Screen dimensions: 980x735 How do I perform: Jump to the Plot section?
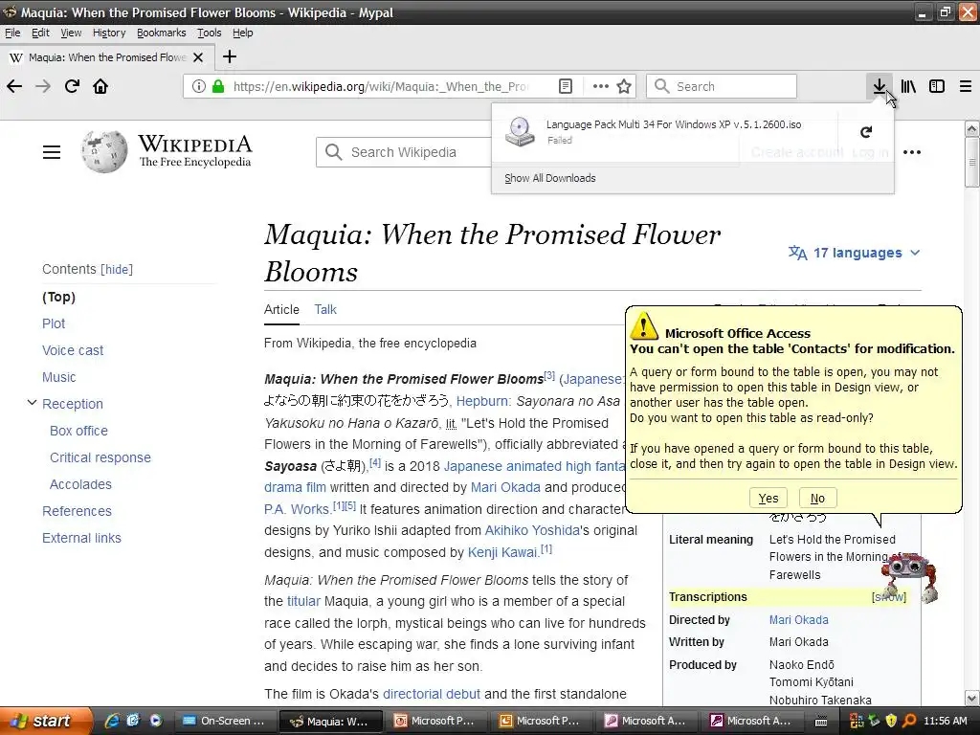click(54, 323)
